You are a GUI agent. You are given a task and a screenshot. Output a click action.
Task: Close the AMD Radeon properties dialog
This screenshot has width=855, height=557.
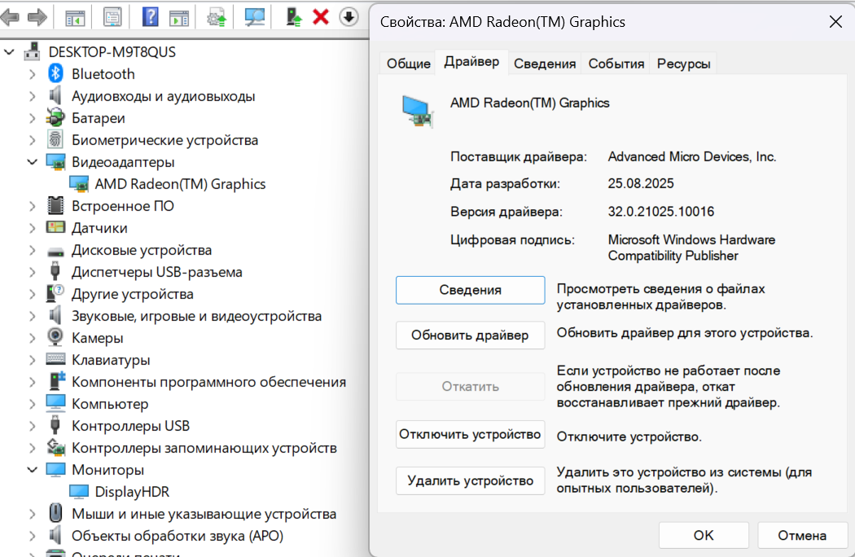(x=835, y=22)
